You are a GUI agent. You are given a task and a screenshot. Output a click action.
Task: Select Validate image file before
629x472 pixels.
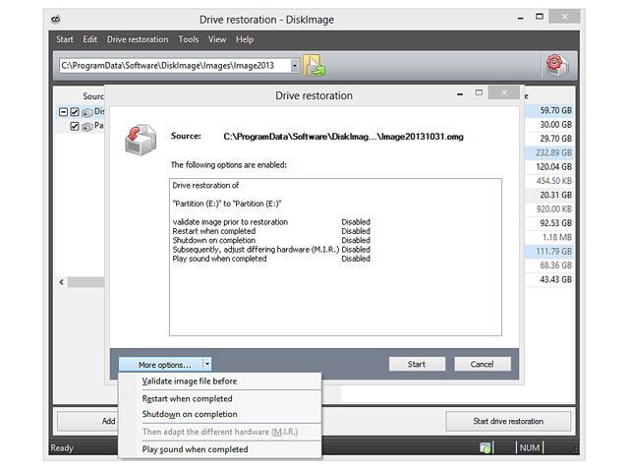(x=190, y=382)
